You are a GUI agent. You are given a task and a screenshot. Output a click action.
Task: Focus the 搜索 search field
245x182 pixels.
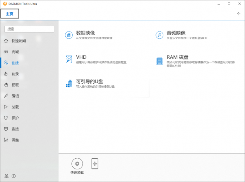[x=29, y=29]
